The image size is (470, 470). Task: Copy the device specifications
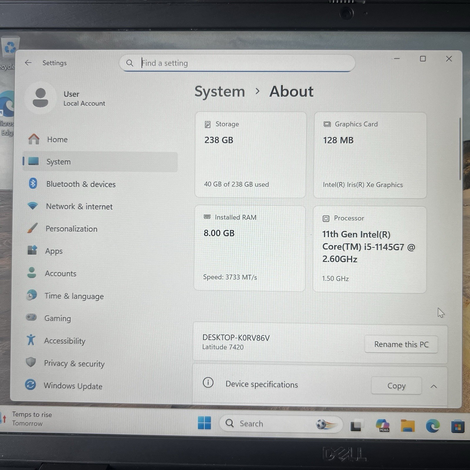tap(396, 385)
